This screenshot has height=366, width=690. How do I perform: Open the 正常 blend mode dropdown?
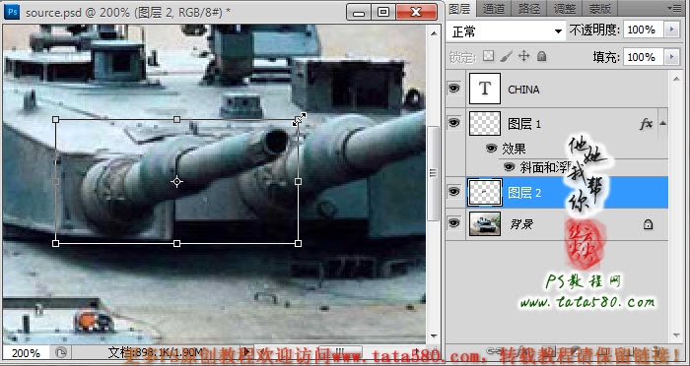point(506,31)
